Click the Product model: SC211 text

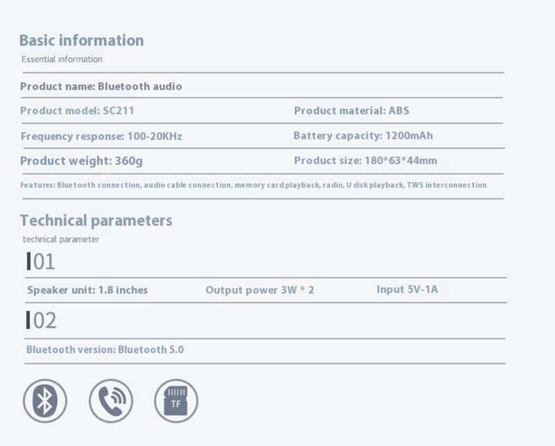pos(77,111)
